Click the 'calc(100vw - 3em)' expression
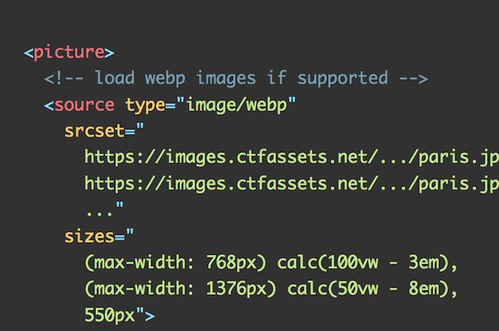 363,263
